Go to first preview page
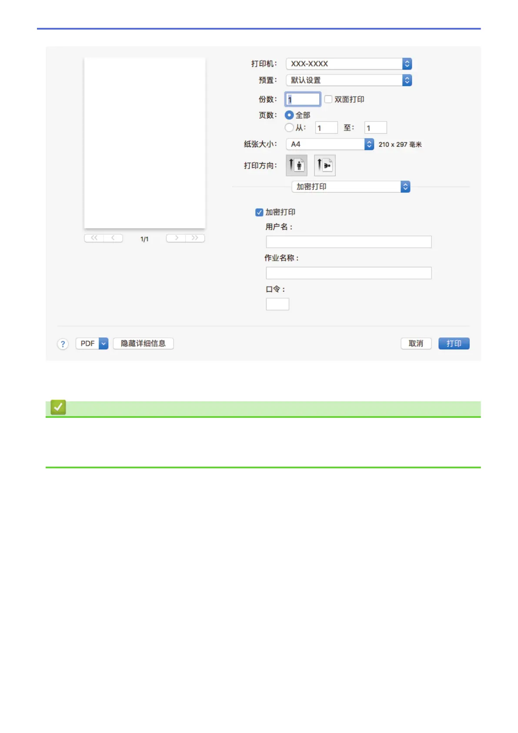This screenshot has width=518, height=733. [94, 238]
